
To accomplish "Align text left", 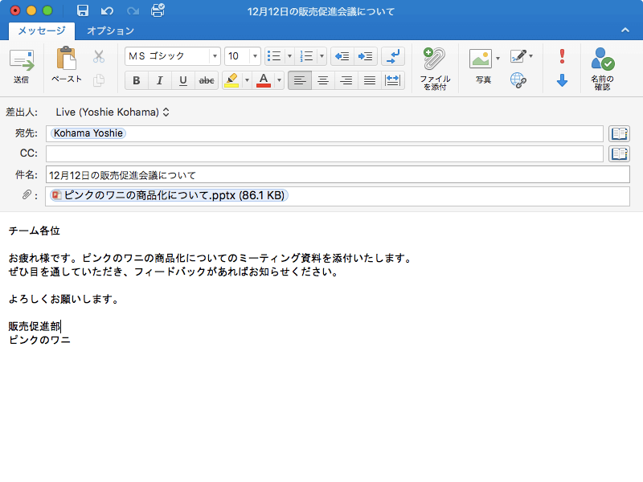I will (x=300, y=80).
